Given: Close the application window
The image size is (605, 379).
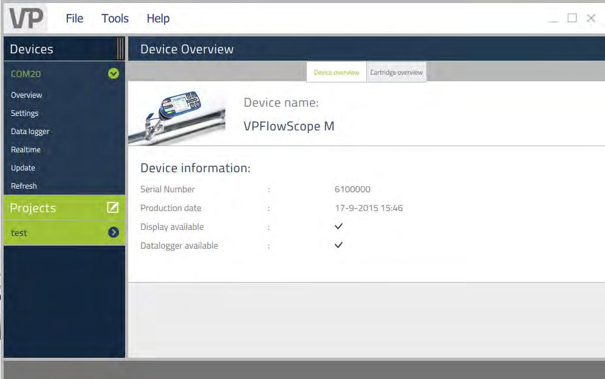Looking at the screenshot, I should pyautogui.click(x=590, y=18).
